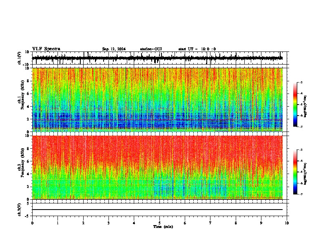Click the '-3' label on ch.1 color scale

tap(301, 82)
